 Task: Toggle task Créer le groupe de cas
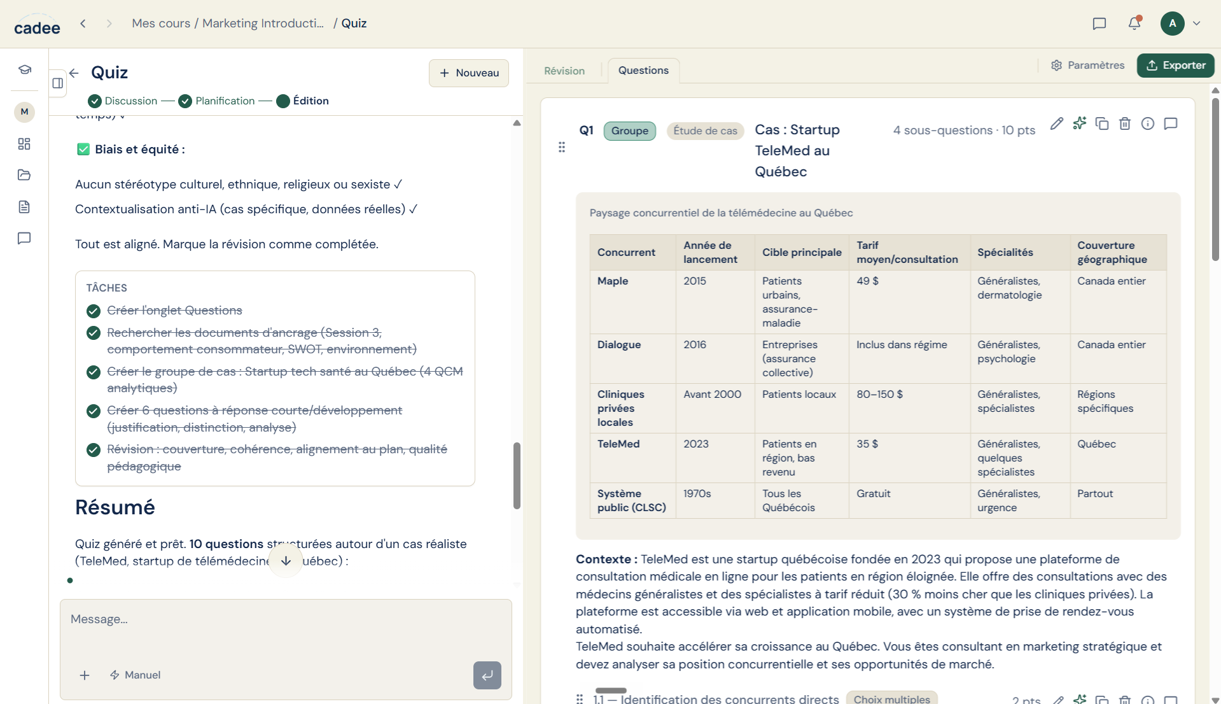coord(94,372)
